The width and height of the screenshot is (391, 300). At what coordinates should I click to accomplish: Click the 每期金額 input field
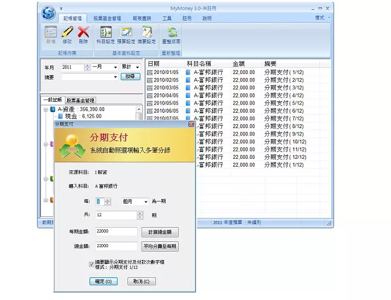[x=116, y=232]
